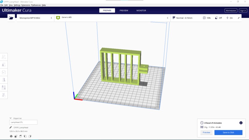249x140 pixels.
Task: Switch to right side view icon
Action: pos(30,136)
